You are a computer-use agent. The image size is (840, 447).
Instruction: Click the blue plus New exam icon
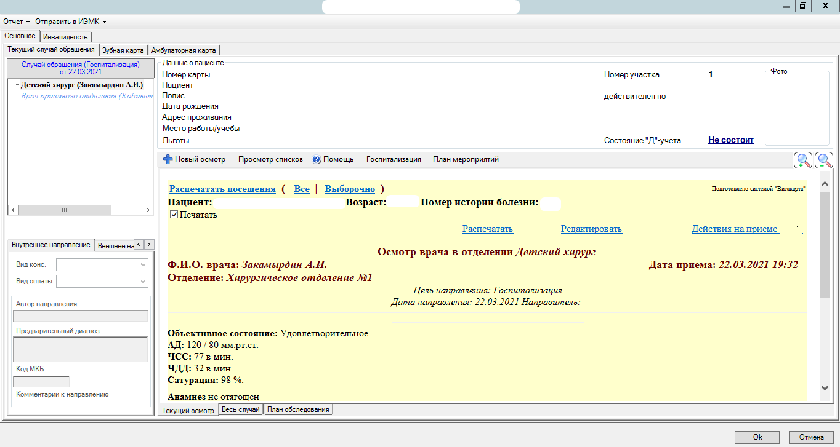click(168, 159)
